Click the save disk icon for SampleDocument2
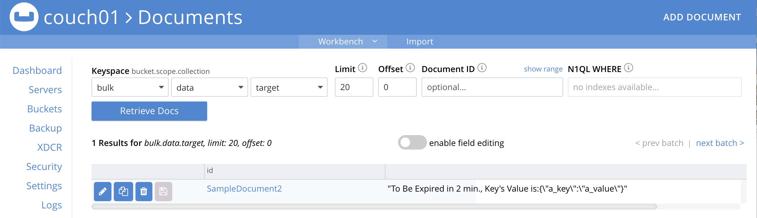 [163, 191]
